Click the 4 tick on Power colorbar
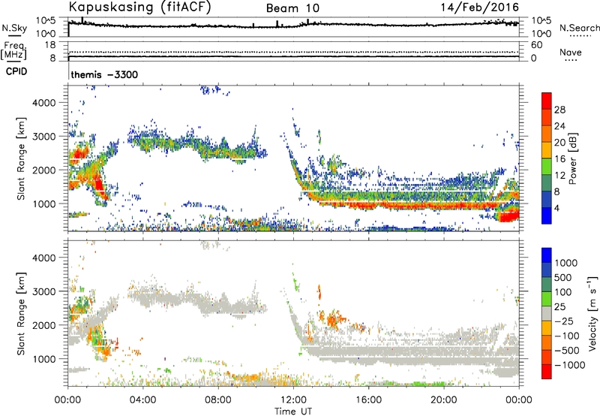Viewport: 600px width, 416px height. (x=556, y=208)
